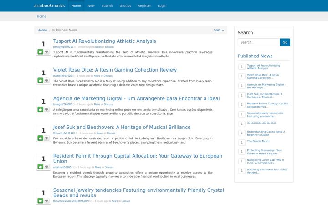Open user maejdce953426's profile
Image resolution: width=328 pixels, height=205 pixels.
62,76
